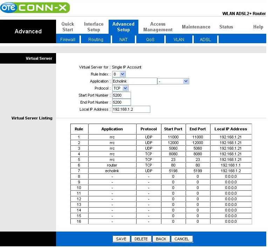Image resolution: width=268 pixels, height=247 pixels.
Task: Open the Protocol dropdown
Action: [120, 88]
